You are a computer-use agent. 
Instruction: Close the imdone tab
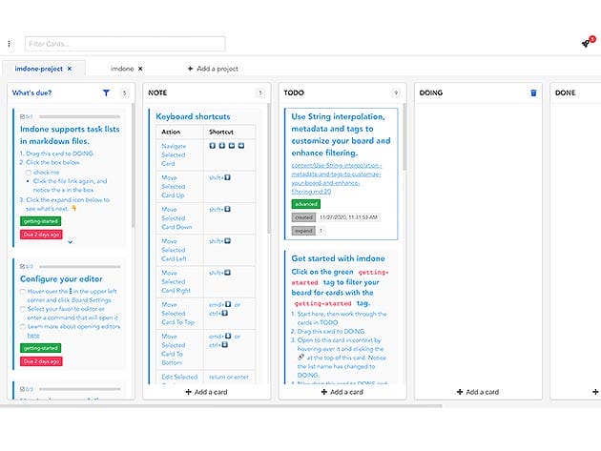pyautogui.click(x=140, y=69)
